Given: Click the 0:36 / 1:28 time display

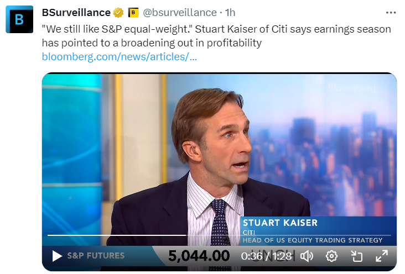Looking at the screenshot, I should (x=267, y=256).
